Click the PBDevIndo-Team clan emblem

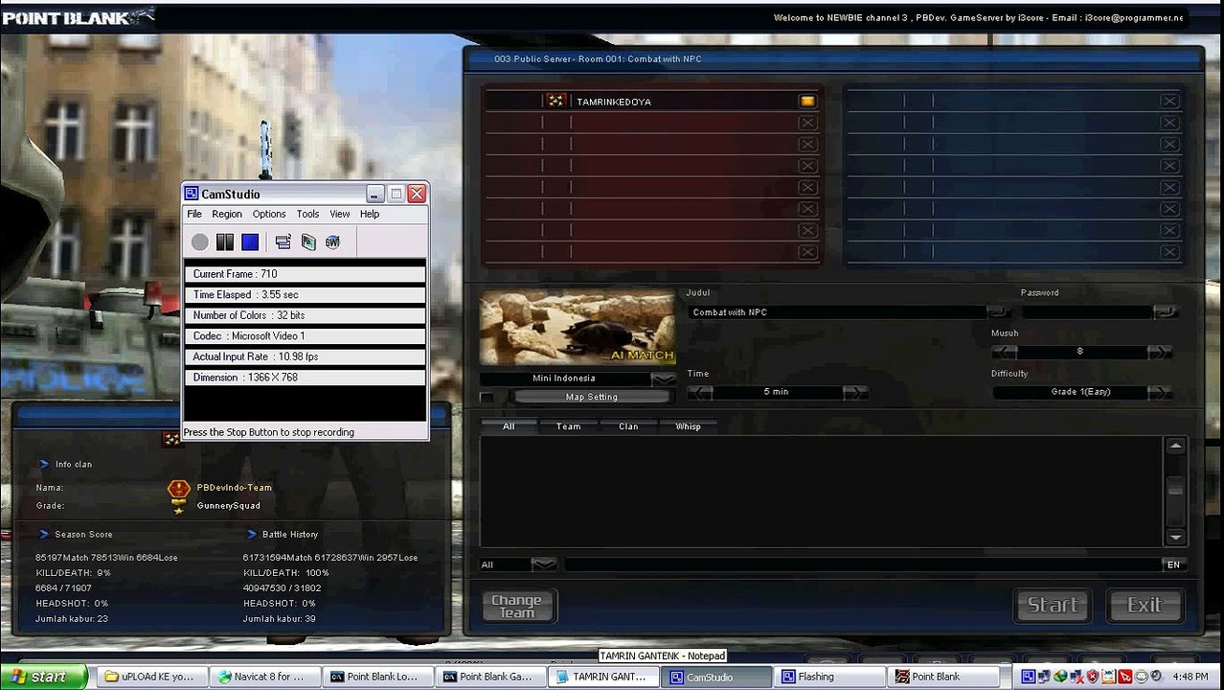[x=179, y=489]
